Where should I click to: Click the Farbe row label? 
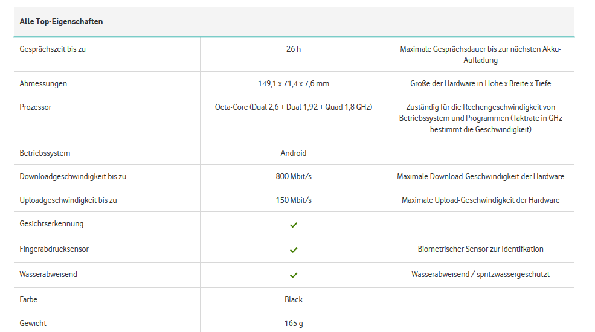coord(28,300)
